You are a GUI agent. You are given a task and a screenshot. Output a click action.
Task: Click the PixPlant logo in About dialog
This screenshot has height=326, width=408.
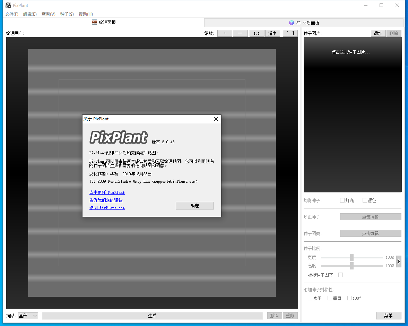[119, 137]
